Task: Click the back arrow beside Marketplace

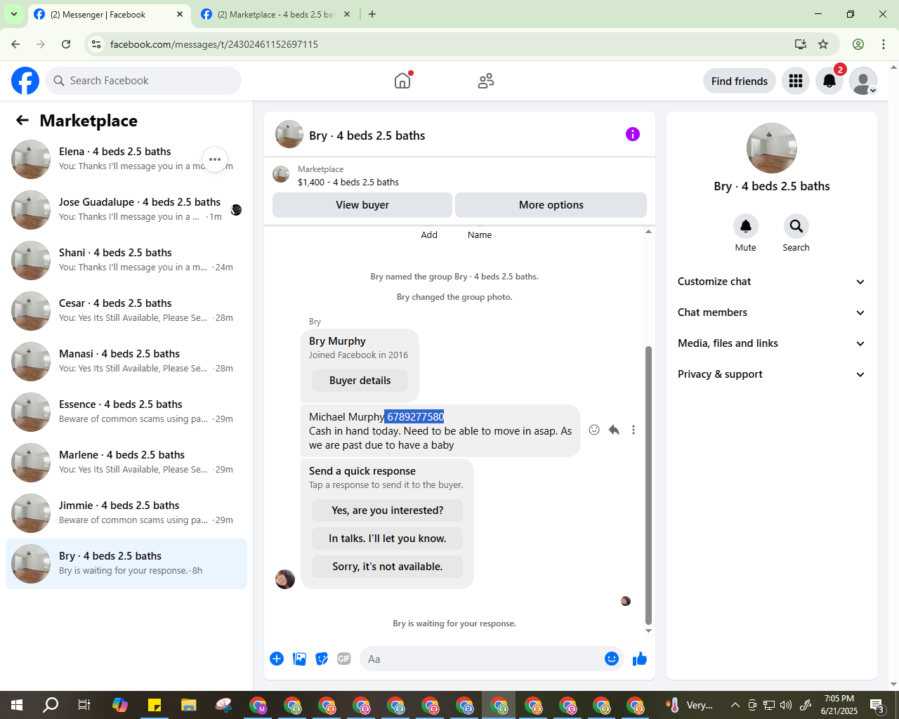Action: coord(22,120)
